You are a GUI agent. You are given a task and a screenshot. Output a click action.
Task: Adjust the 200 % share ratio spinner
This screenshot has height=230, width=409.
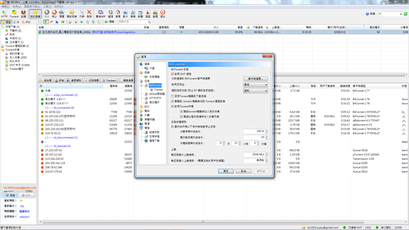tap(266, 132)
